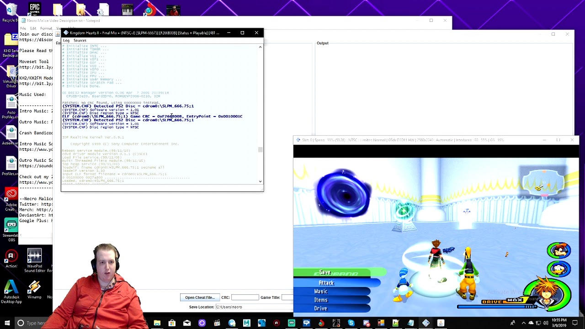Click the Cortana circle icon
The height and width of the screenshot is (329, 585).
point(20,323)
